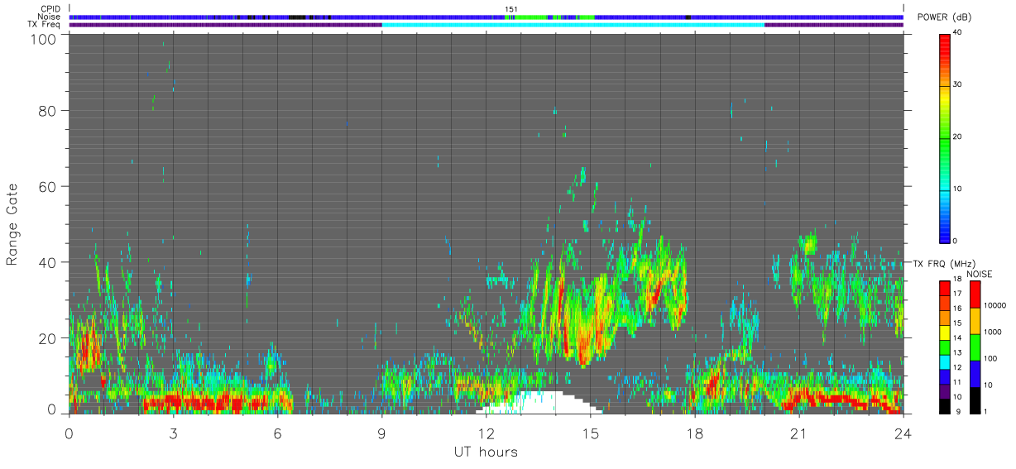
Task: Click x-axis tick label 3
Action: click(173, 433)
